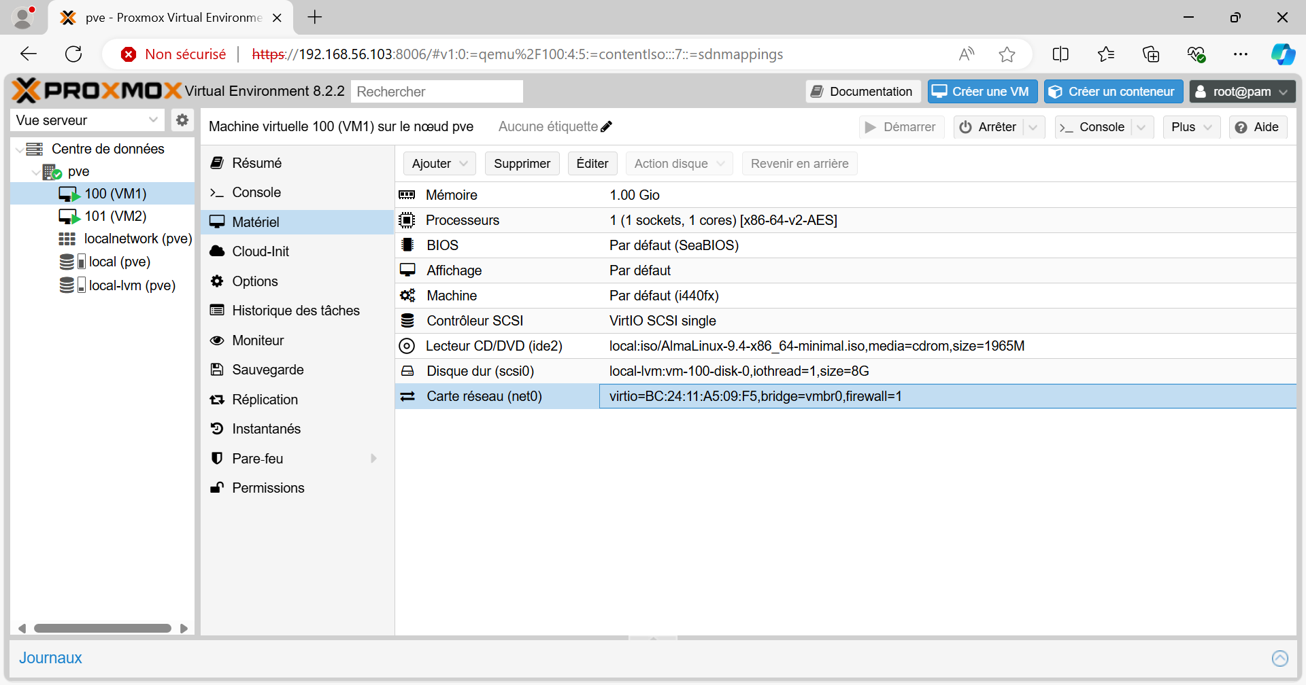
Task: Click browser refresh icon
Action: [x=73, y=54]
